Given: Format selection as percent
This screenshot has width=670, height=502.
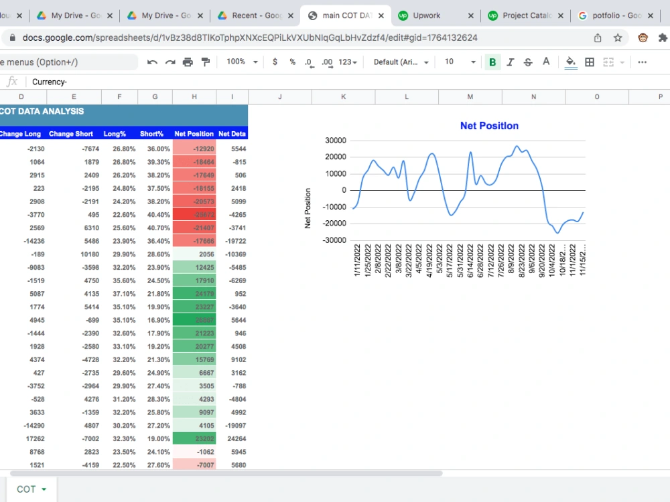Looking at the screenshot, I should (292, 62).
